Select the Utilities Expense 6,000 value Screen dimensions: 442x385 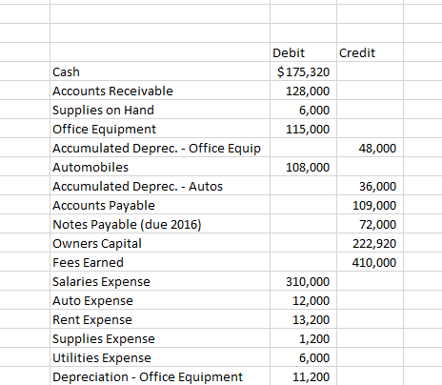[303, 357]
